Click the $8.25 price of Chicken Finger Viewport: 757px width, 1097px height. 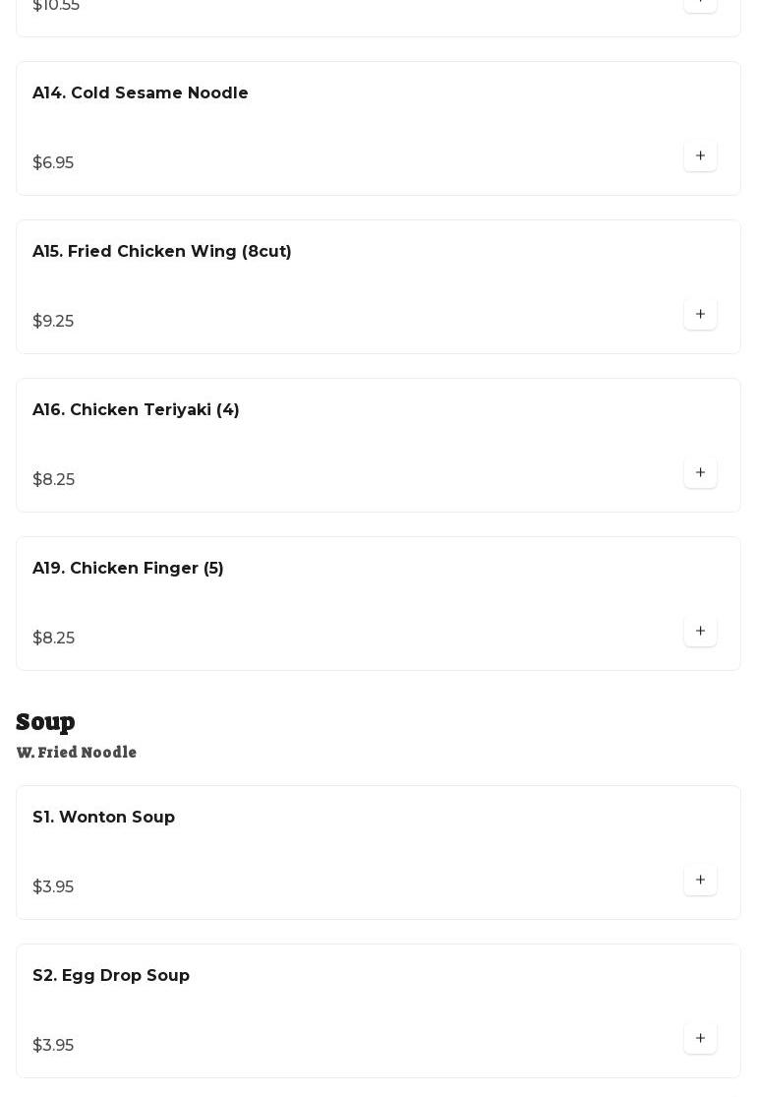point(53,639)
